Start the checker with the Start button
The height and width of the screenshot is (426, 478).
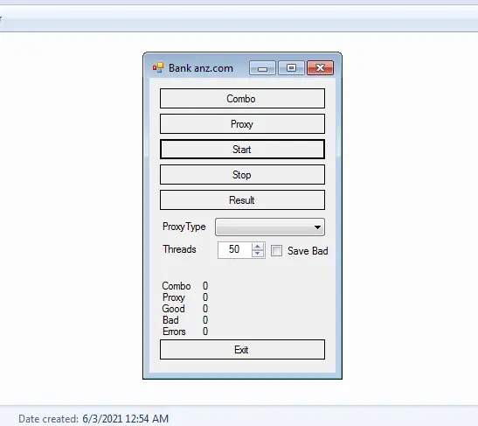click(242, 150)
